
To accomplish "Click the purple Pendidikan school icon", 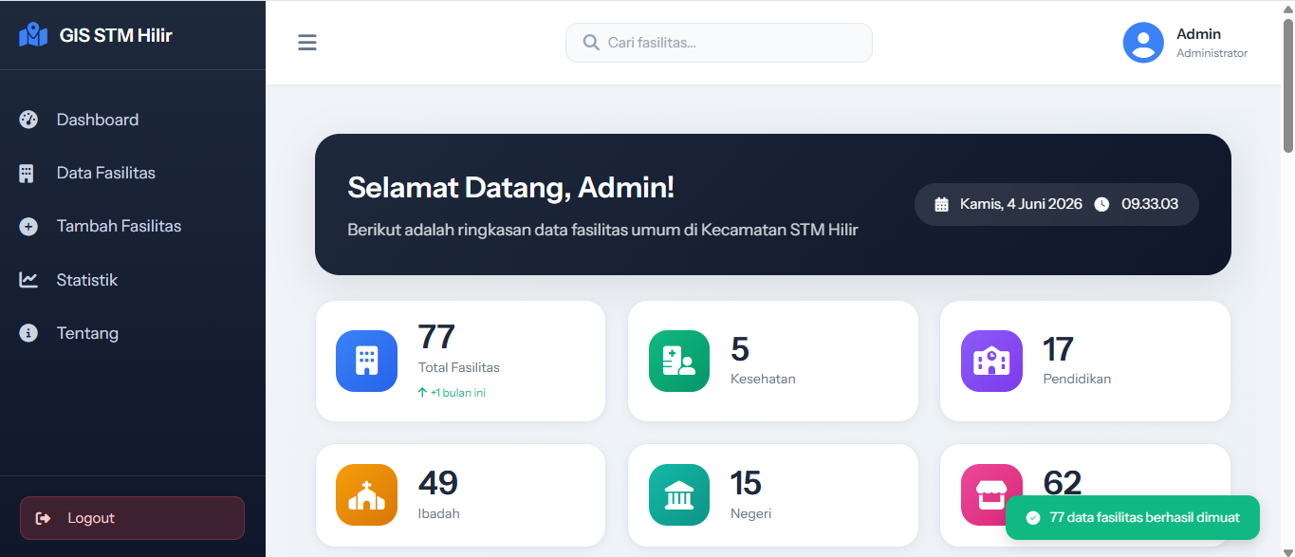I will pos(991,361).
